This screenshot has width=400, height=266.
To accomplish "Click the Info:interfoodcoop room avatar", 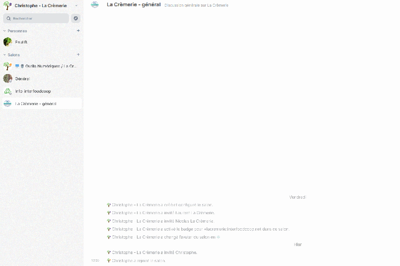I will 7,91.
